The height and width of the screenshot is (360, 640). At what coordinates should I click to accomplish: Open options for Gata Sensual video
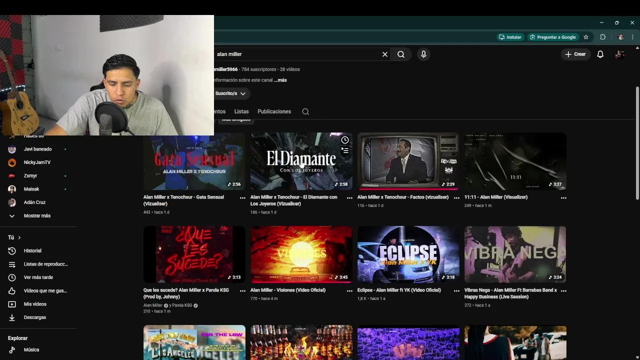(x=242, y=198)
